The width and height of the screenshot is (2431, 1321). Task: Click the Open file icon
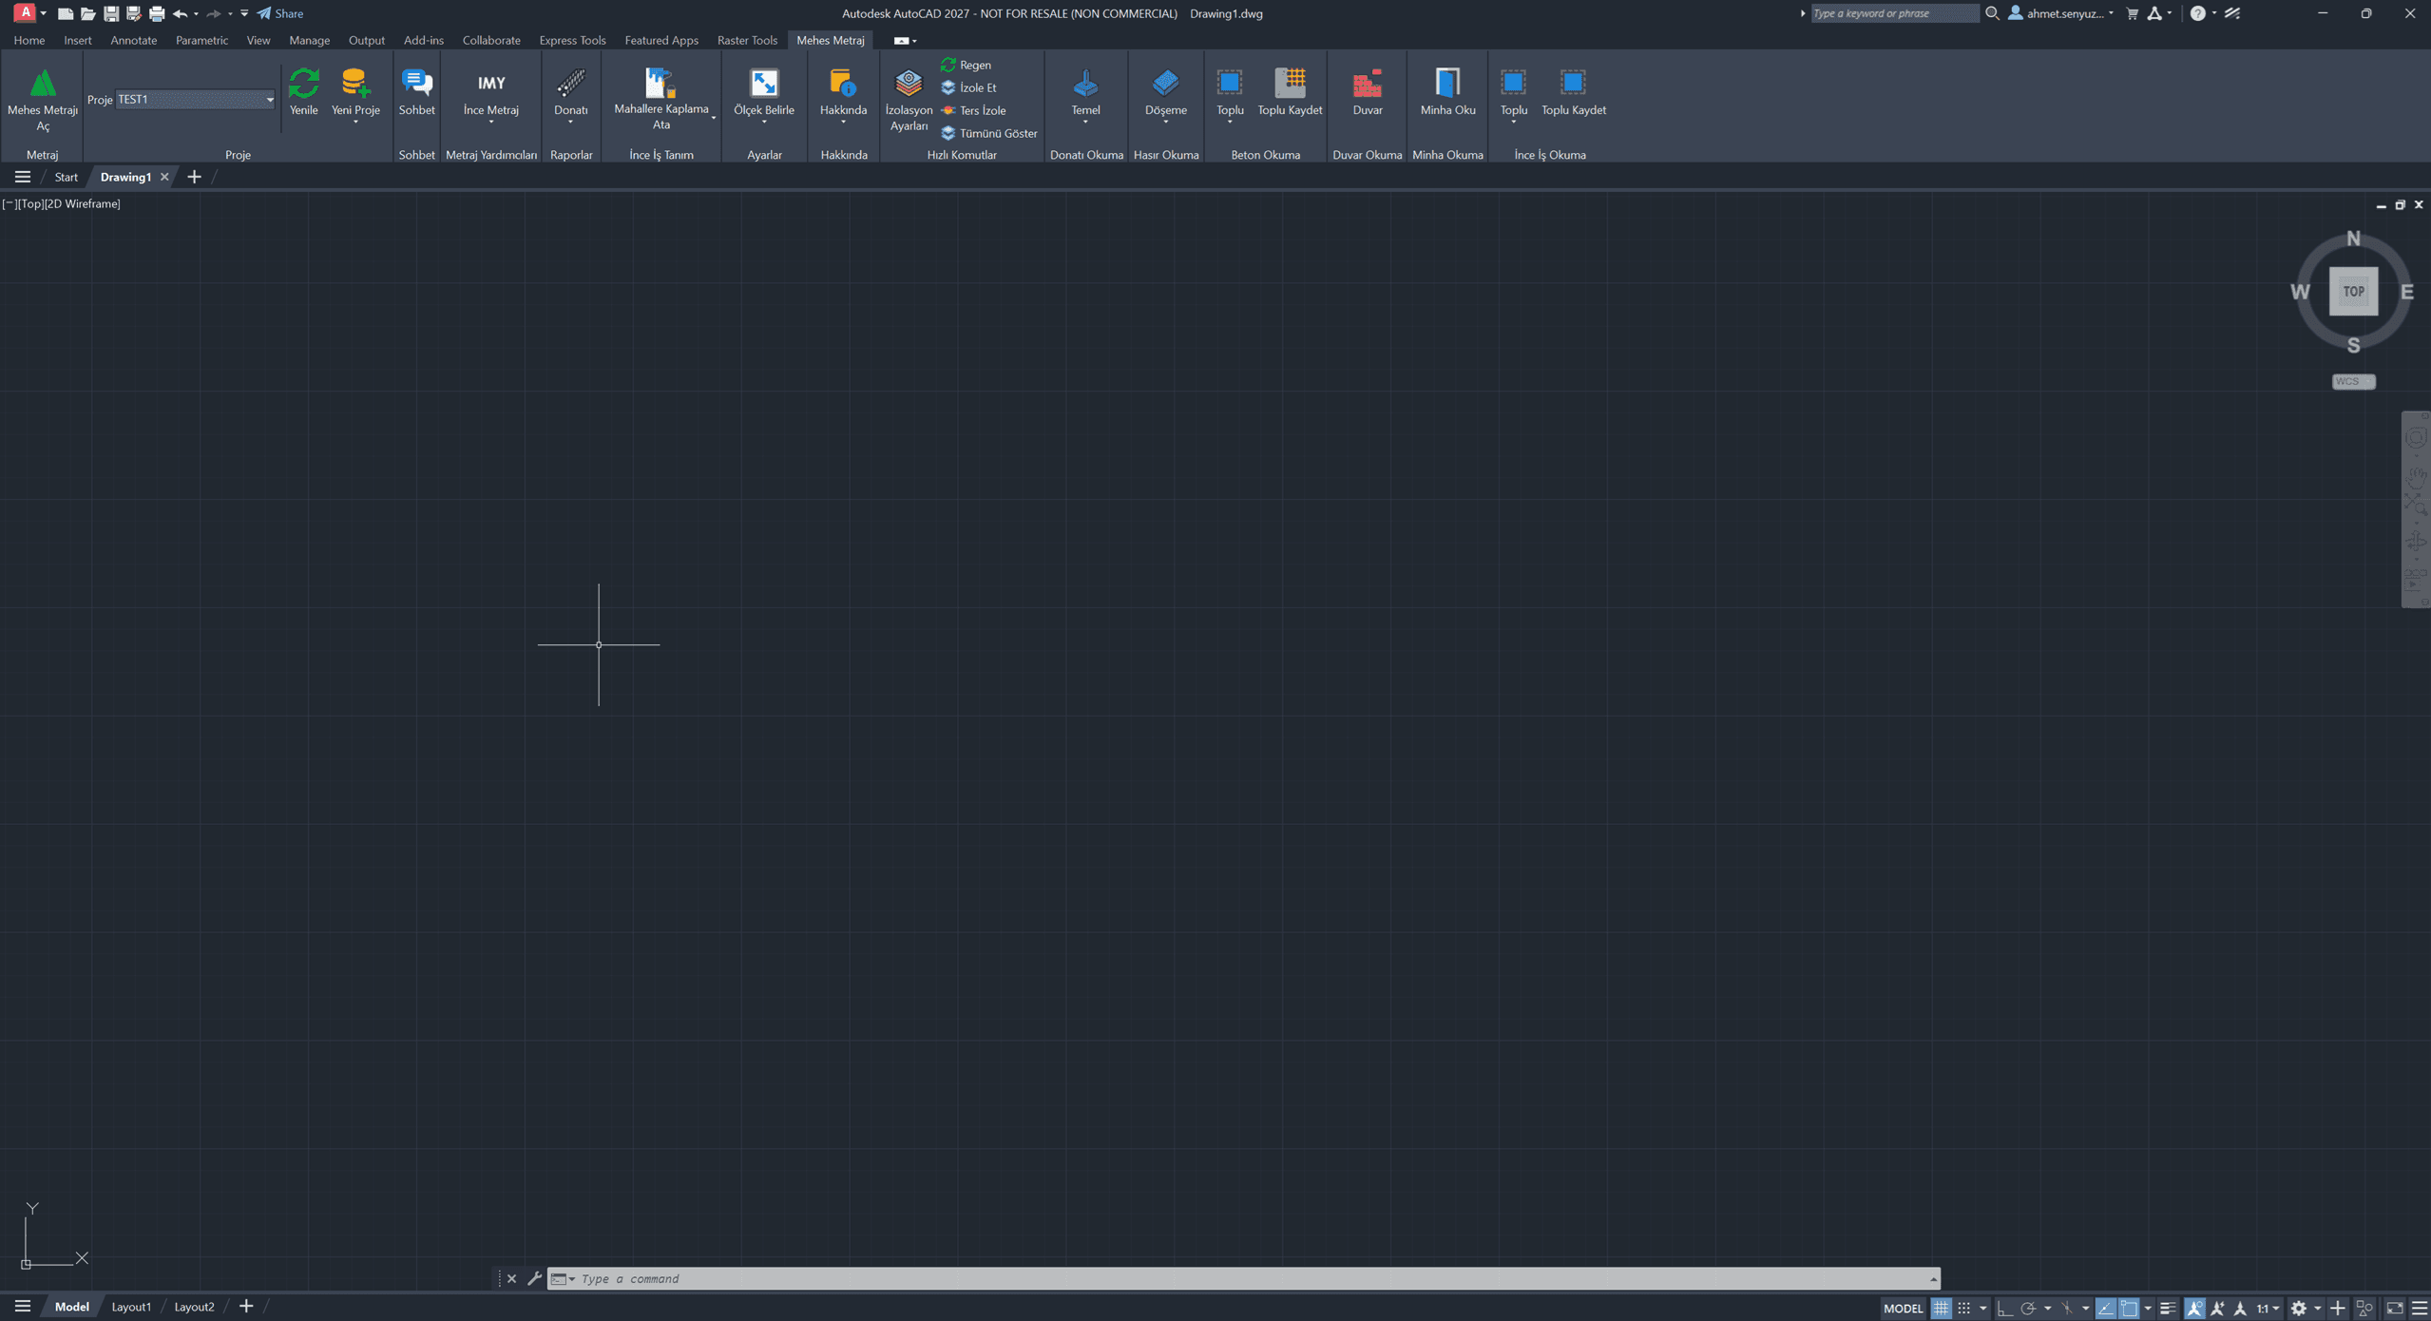click(x=88, y=13)
